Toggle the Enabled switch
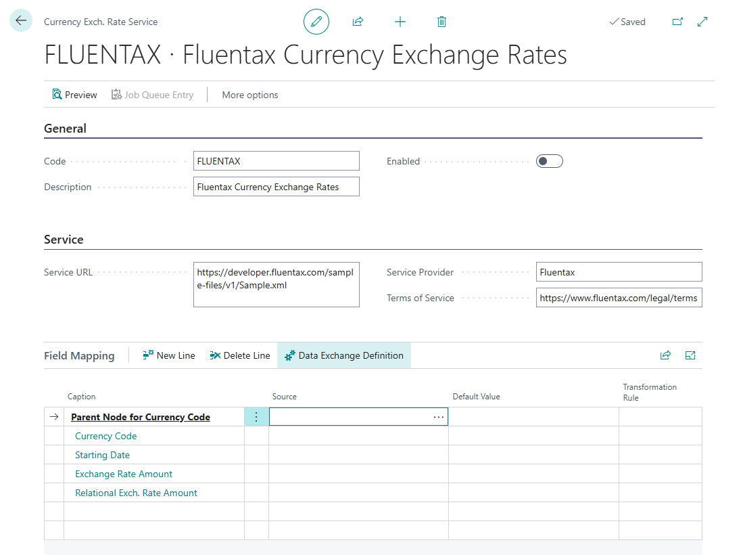Screen dimensions: 743x555 549,161
